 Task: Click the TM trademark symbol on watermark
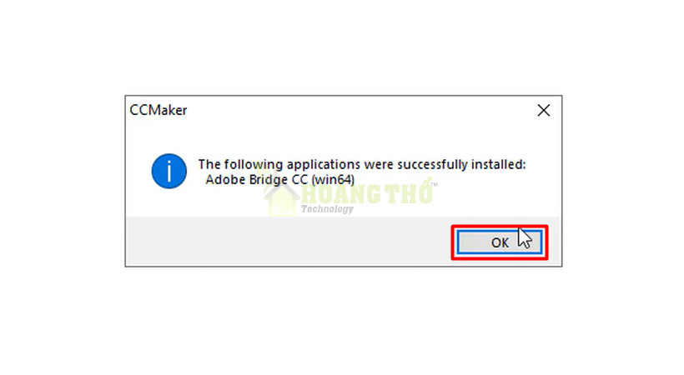point(434,184)
